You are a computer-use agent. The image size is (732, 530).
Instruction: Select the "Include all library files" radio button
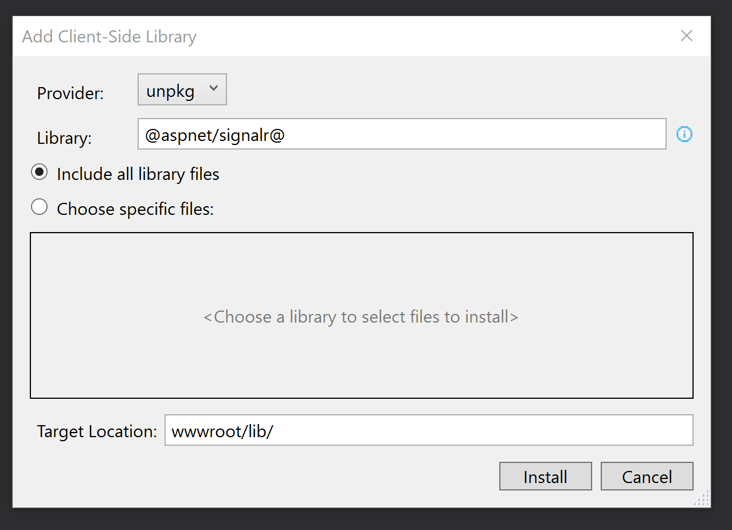(x=39, y=172)
